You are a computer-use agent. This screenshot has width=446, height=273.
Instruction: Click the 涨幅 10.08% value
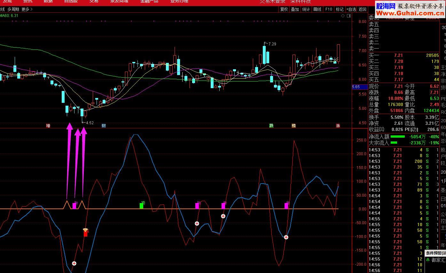click(x=396, y=98)
